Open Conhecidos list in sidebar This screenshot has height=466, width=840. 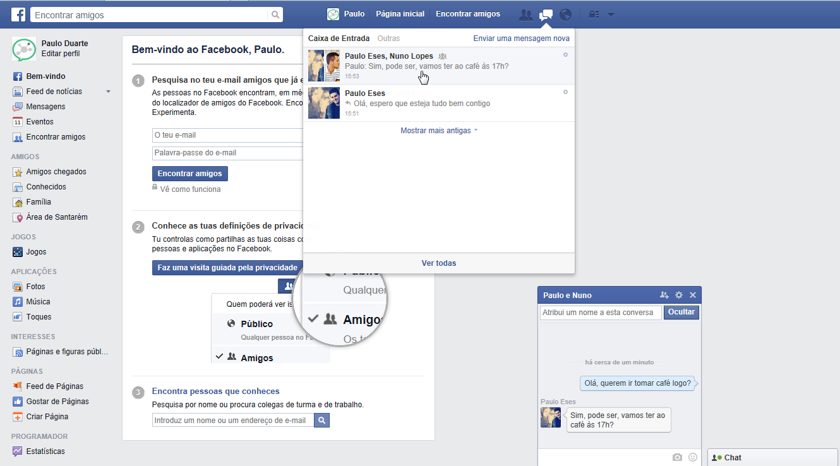46,187
